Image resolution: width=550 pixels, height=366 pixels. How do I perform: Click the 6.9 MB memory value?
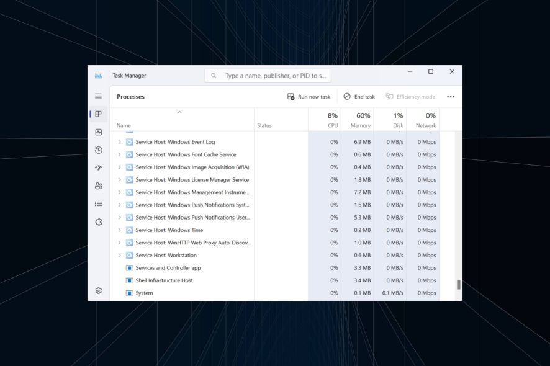[362, 142]
